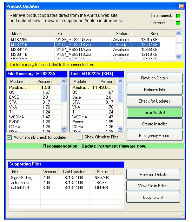Viewport: 192px width, 222px height.
Task: Click the supporting files table's File column header
Action: [x=24, y=172]
